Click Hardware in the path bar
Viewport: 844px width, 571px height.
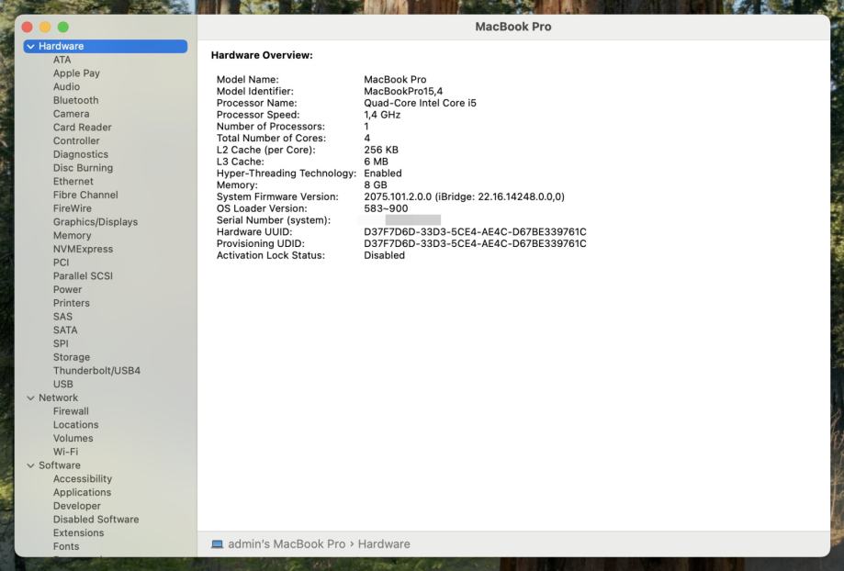(384, 544)
